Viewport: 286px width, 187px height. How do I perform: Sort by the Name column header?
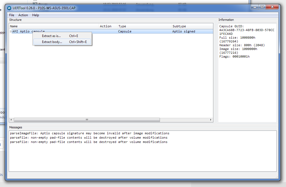[x=14, y=26]
